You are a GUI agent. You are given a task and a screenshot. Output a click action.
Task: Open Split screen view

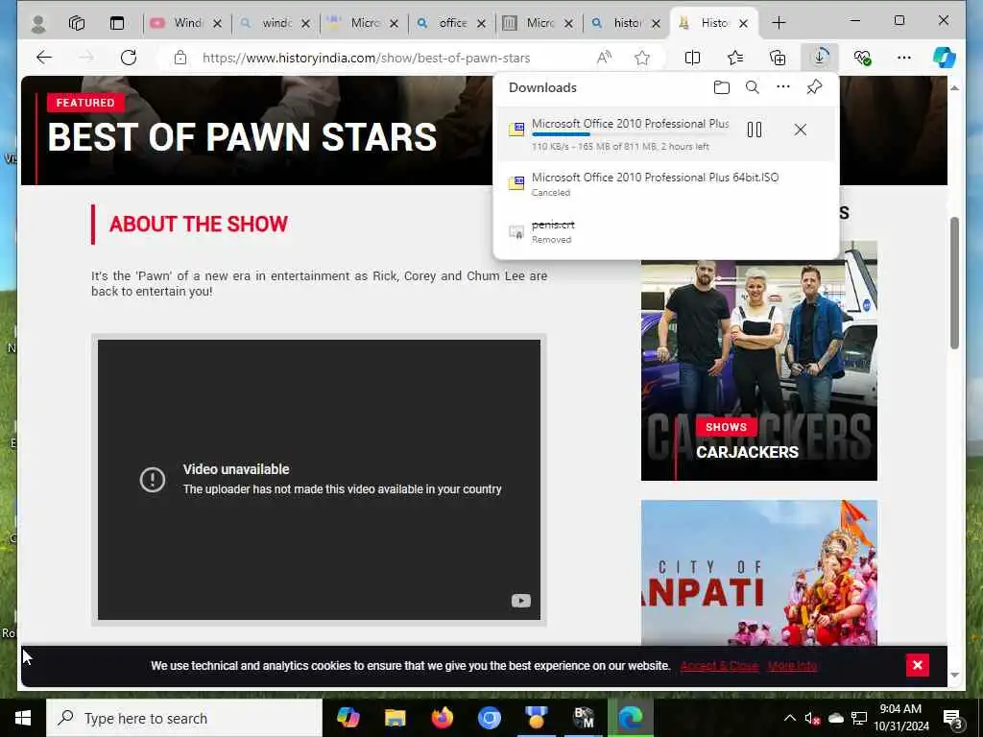[692, 58]
